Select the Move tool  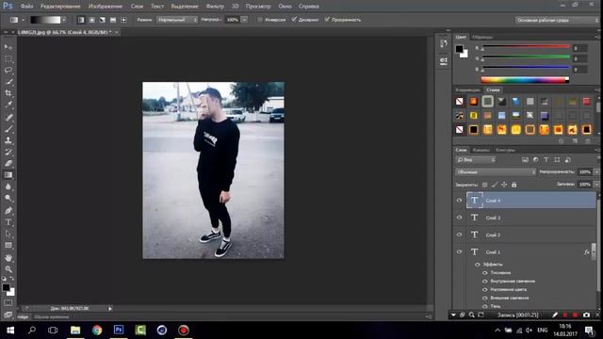click(x=8, y=47)
